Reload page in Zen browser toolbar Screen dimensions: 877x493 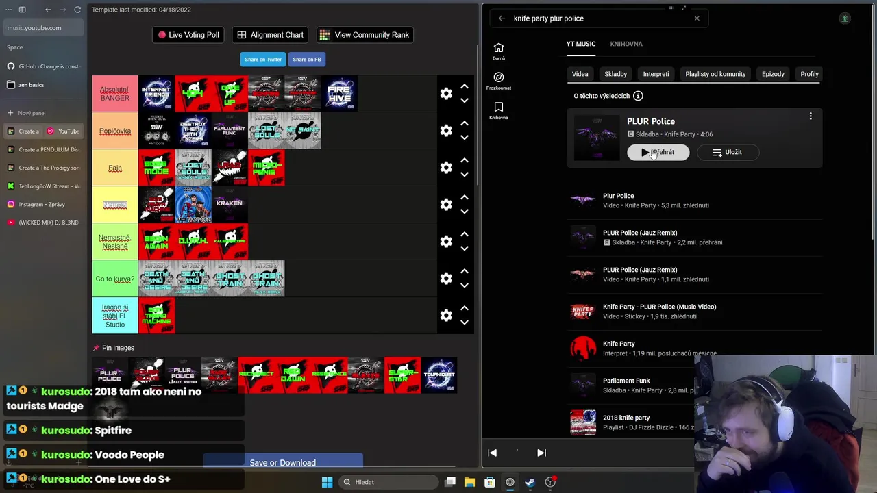point(77,10)
